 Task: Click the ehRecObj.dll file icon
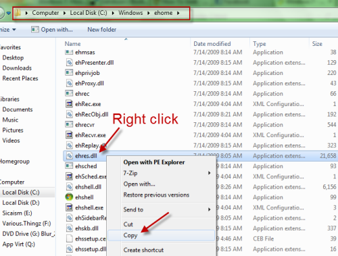click(x=69, y=114)
